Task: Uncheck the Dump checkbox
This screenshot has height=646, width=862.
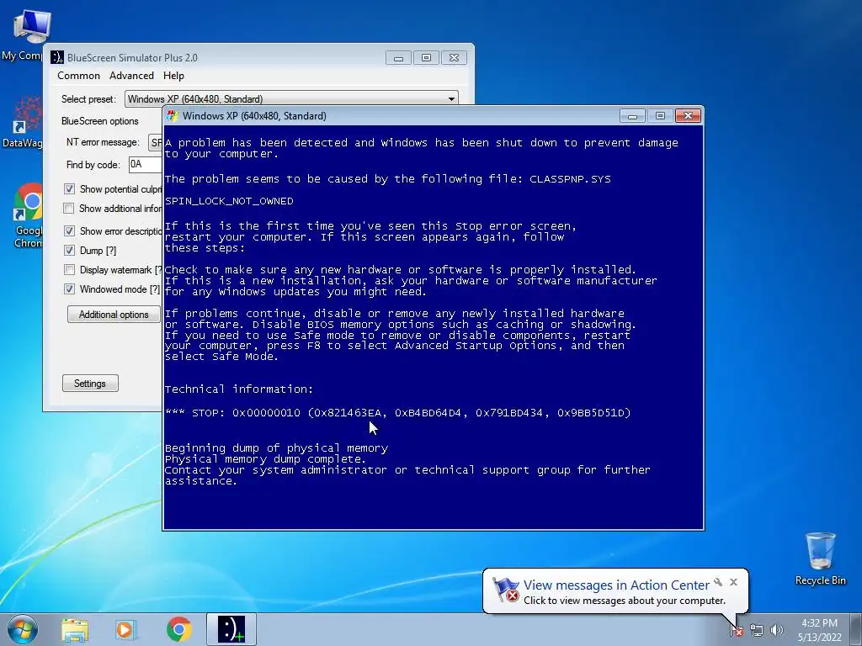Action: [69, 251]
